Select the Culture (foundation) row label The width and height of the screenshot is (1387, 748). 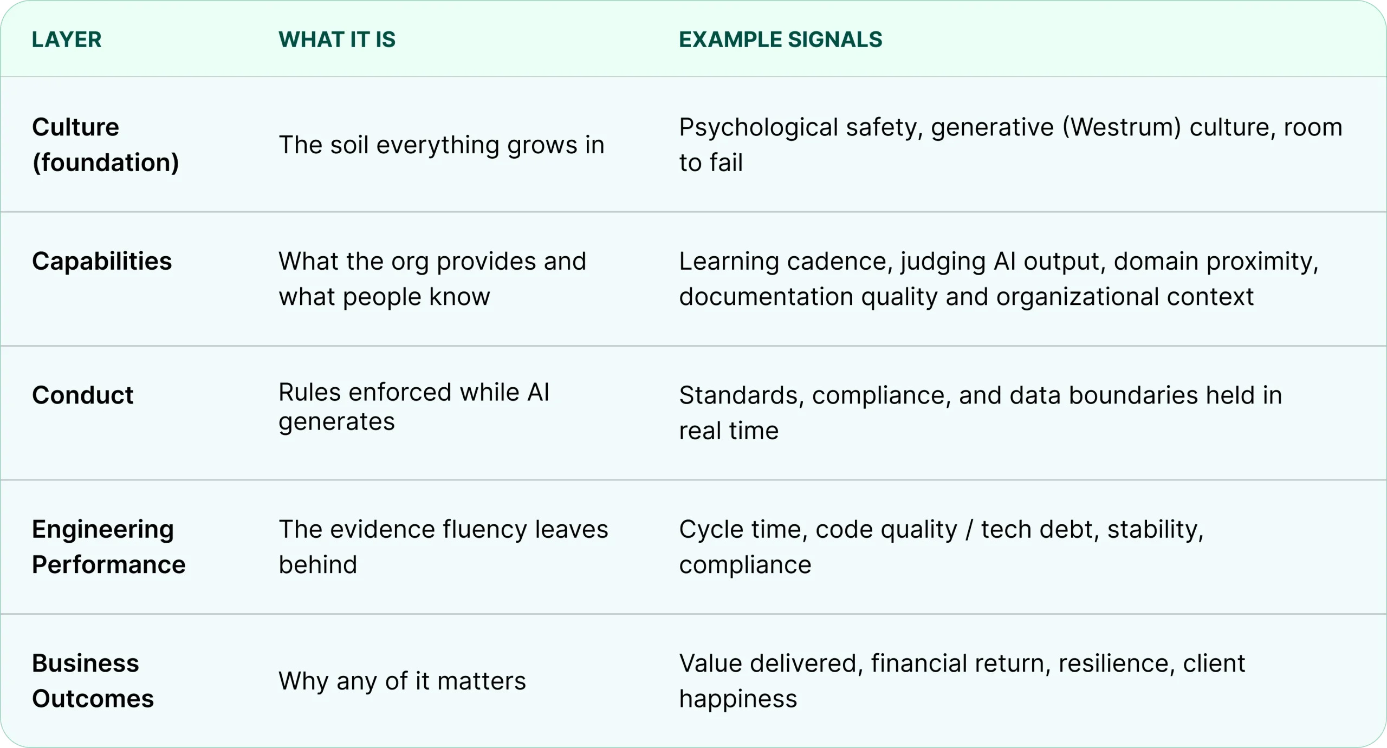pyautogui.click(x=106, y=145)
